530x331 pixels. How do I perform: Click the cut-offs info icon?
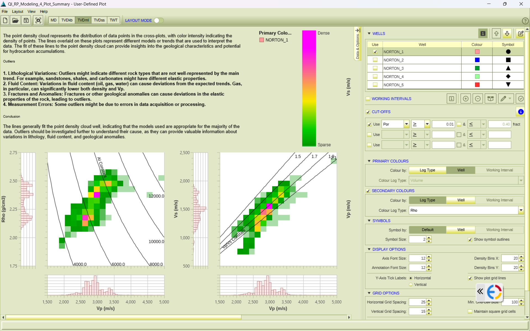521,112
